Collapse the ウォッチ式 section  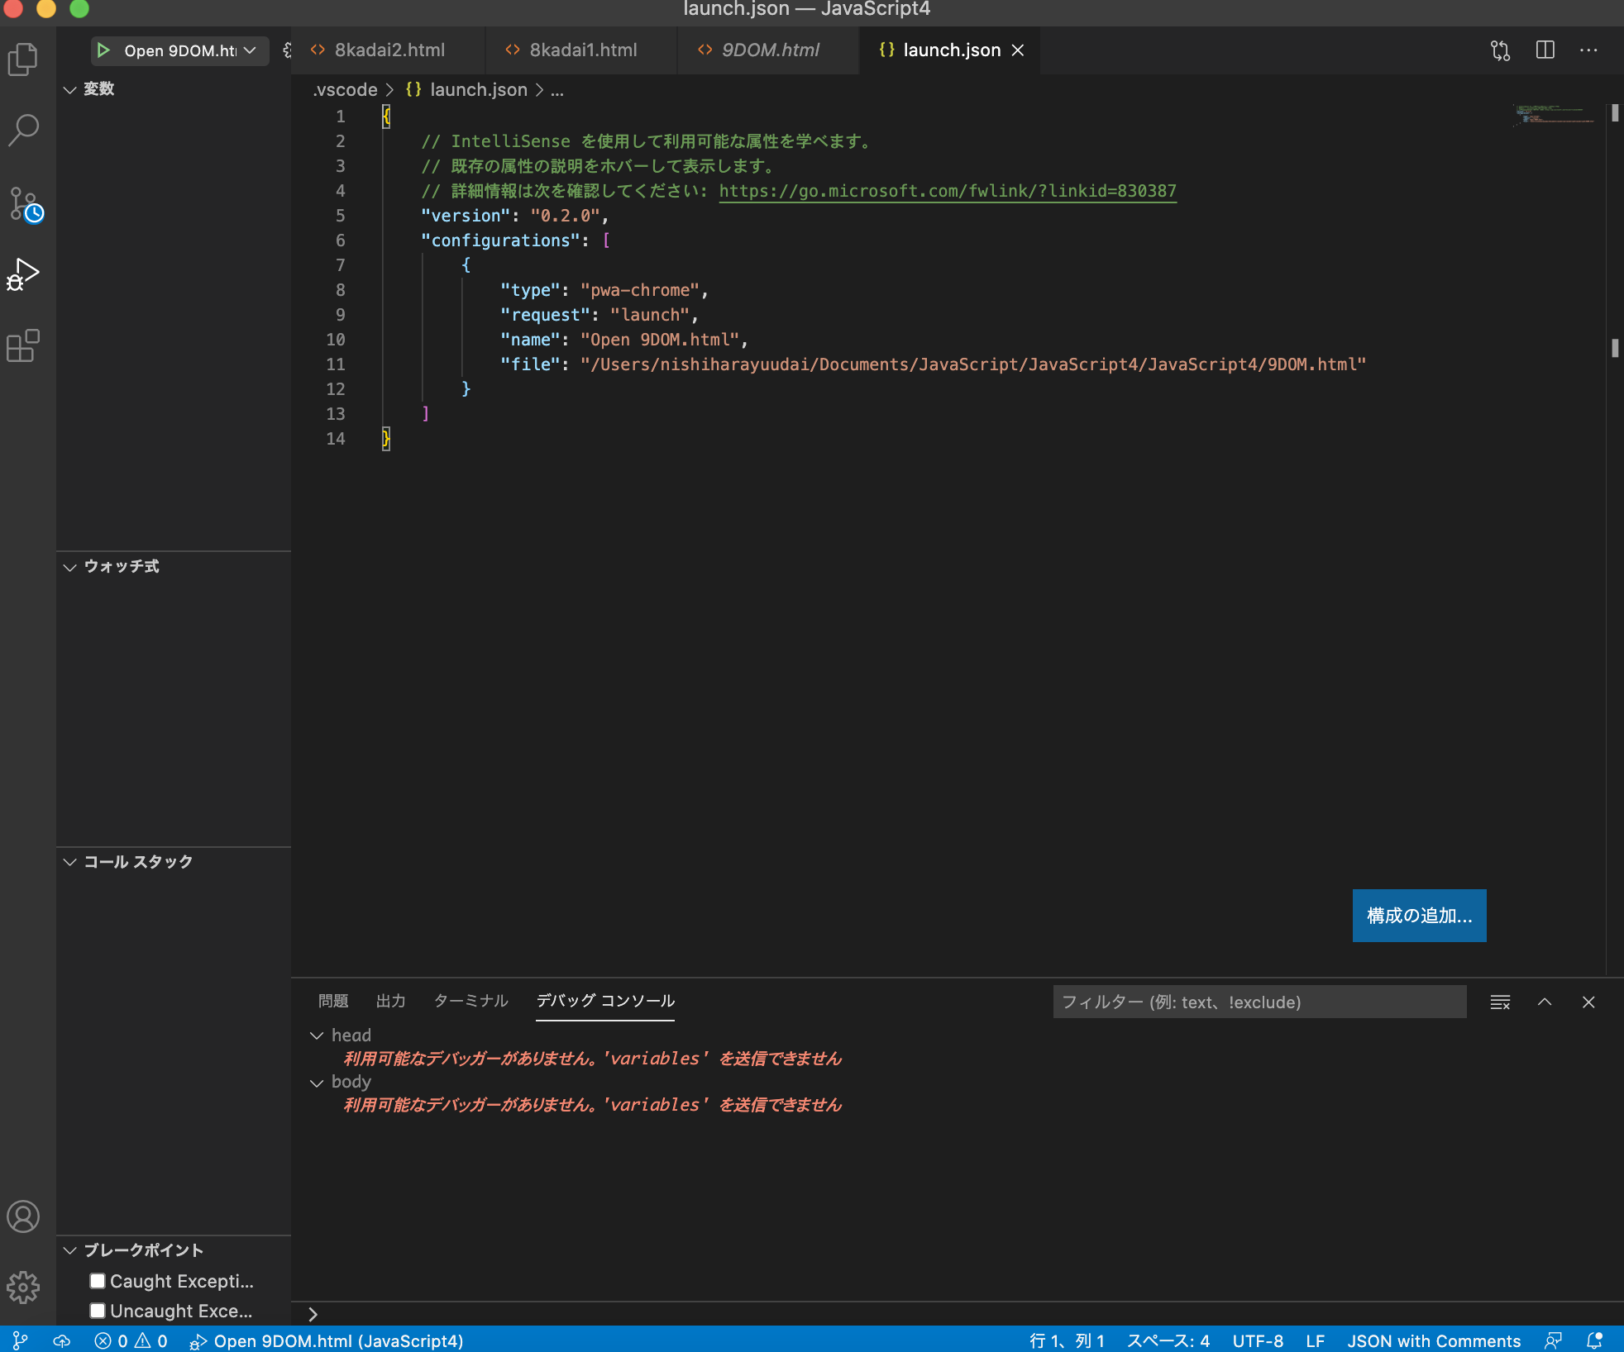pyautogui.click(x=70, y=567)
